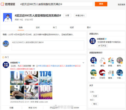The image size is (126, 110).
Task: Open the calligraphy-logo contributor avatar
Action: click(x=111, y=73)
